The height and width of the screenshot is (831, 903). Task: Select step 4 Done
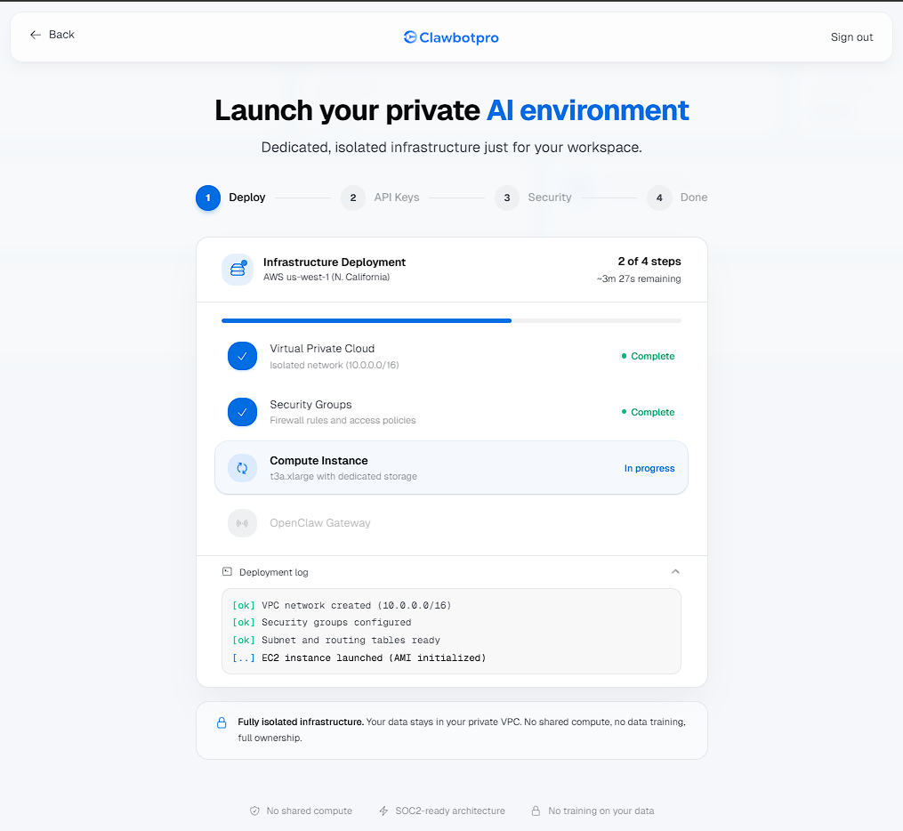point(659,198)
